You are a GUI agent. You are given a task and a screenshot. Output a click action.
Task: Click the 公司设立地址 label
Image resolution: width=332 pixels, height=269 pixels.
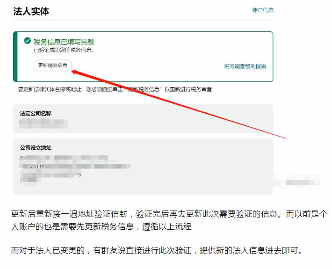click(x=36, y=148)
